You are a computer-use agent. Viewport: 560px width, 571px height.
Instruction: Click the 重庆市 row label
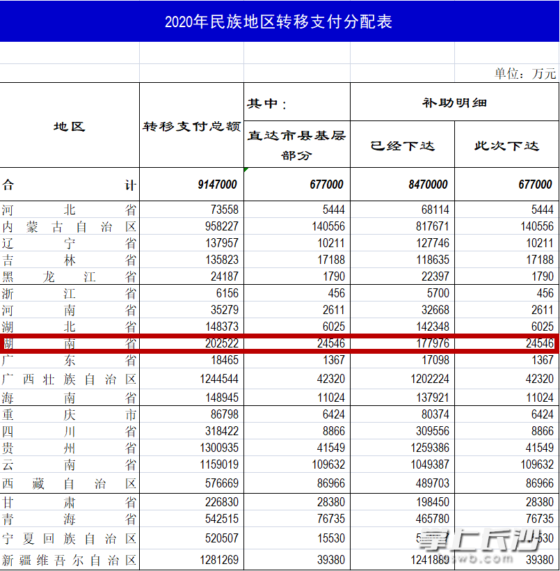pyautogui.click(x=70, y=414)
